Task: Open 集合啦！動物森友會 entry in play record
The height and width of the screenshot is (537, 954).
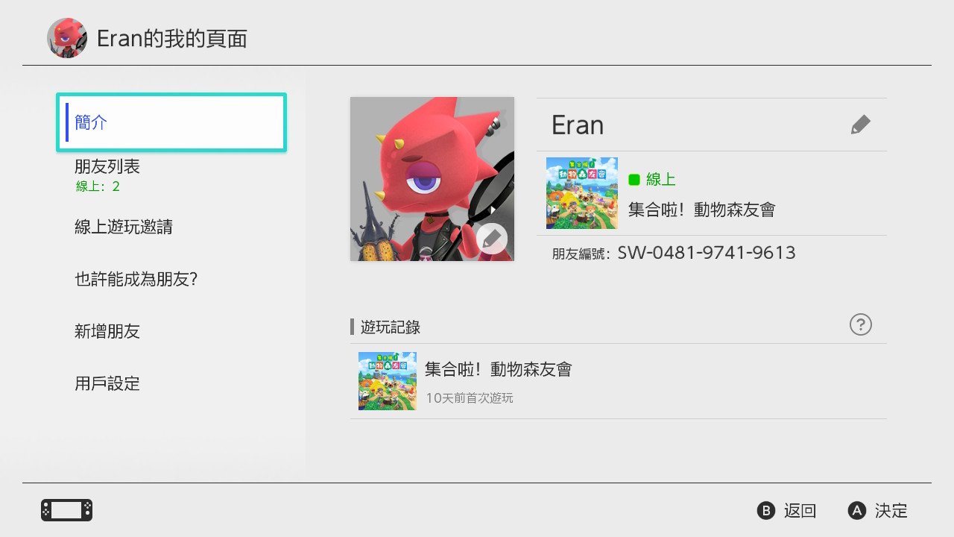Action: tap(618, 381)
